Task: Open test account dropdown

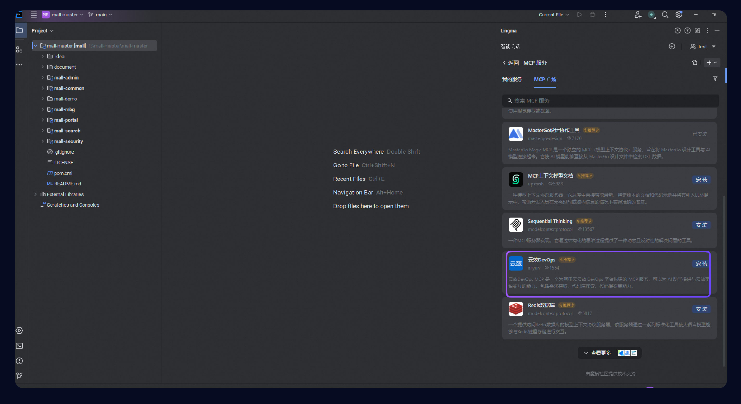Action: pos(702,46)
